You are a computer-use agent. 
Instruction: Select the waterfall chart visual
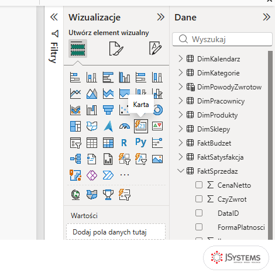coord(92,110)
